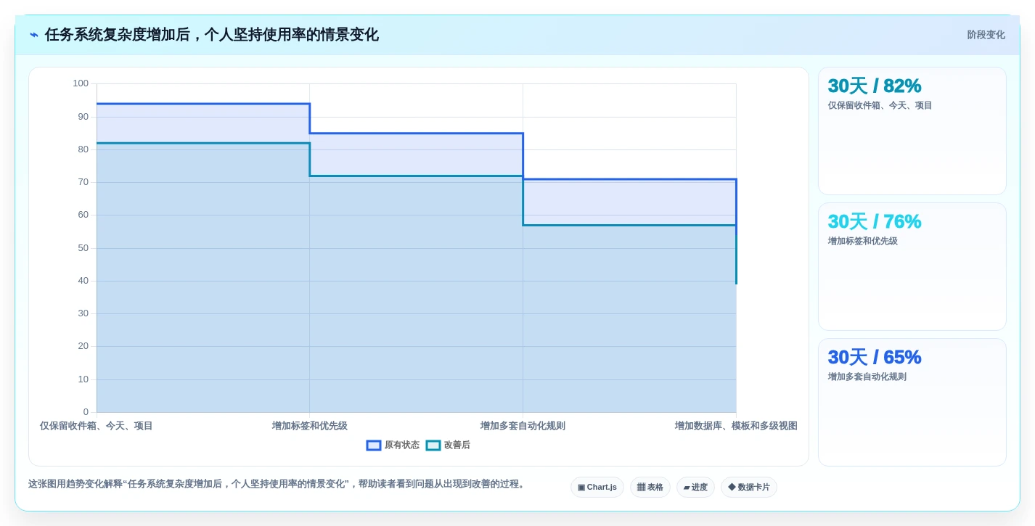The image size is (1035, 526).
Task: Click the lightning icon beside the title
Action: tap(34, 35)
